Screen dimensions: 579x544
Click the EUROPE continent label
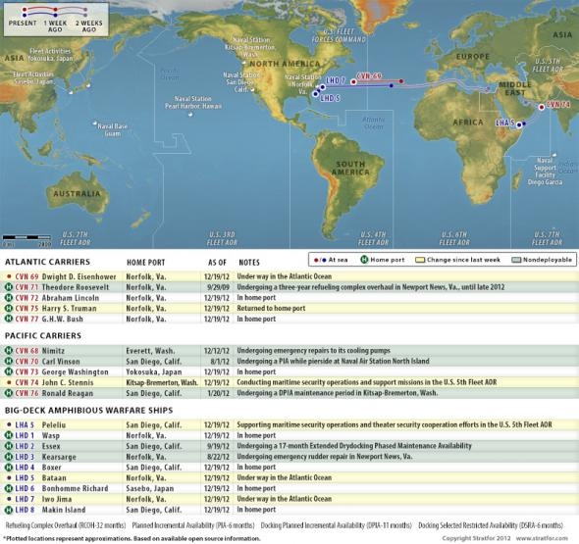(473, 57)
